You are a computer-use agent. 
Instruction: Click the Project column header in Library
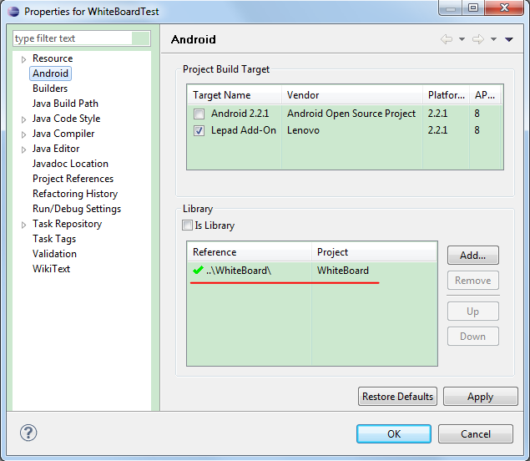(x=374, y=252)
